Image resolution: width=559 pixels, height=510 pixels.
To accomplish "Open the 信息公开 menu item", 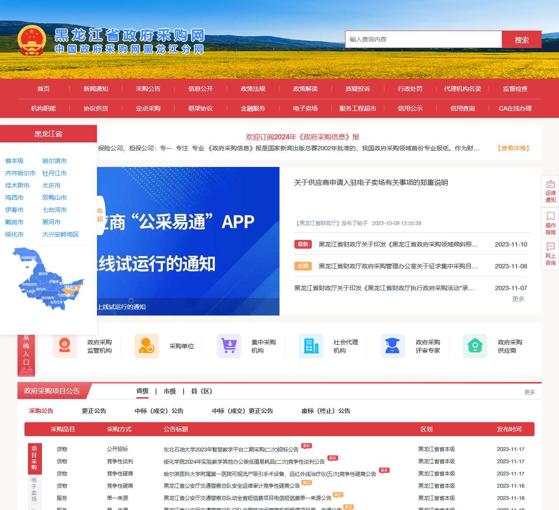I will click(x=201, y=89).
